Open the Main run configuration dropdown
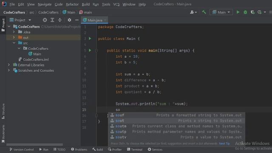 click(221, 12)
